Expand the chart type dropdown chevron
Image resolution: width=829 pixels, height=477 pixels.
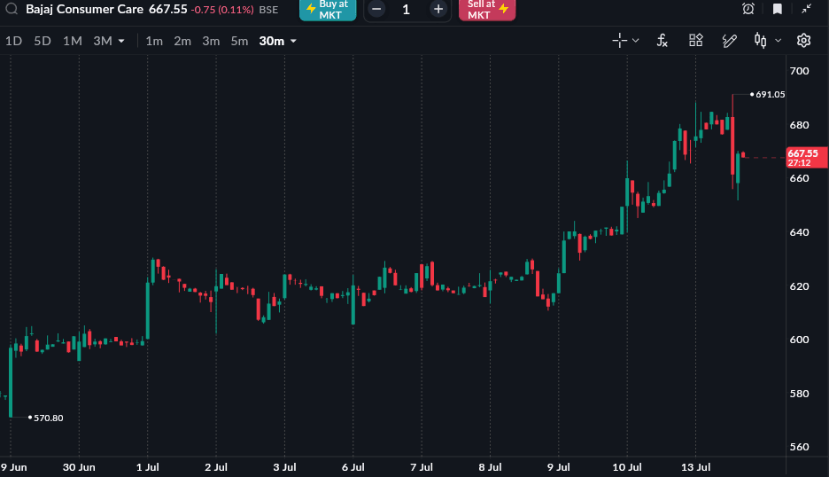(x=778, y=41)
